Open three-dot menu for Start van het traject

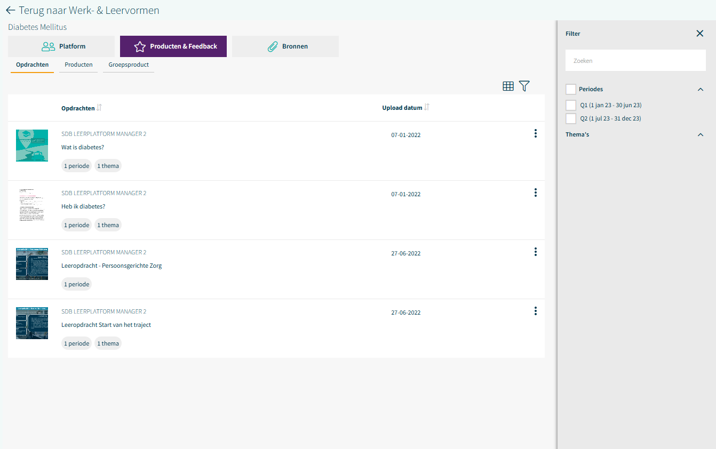[535, 311]
